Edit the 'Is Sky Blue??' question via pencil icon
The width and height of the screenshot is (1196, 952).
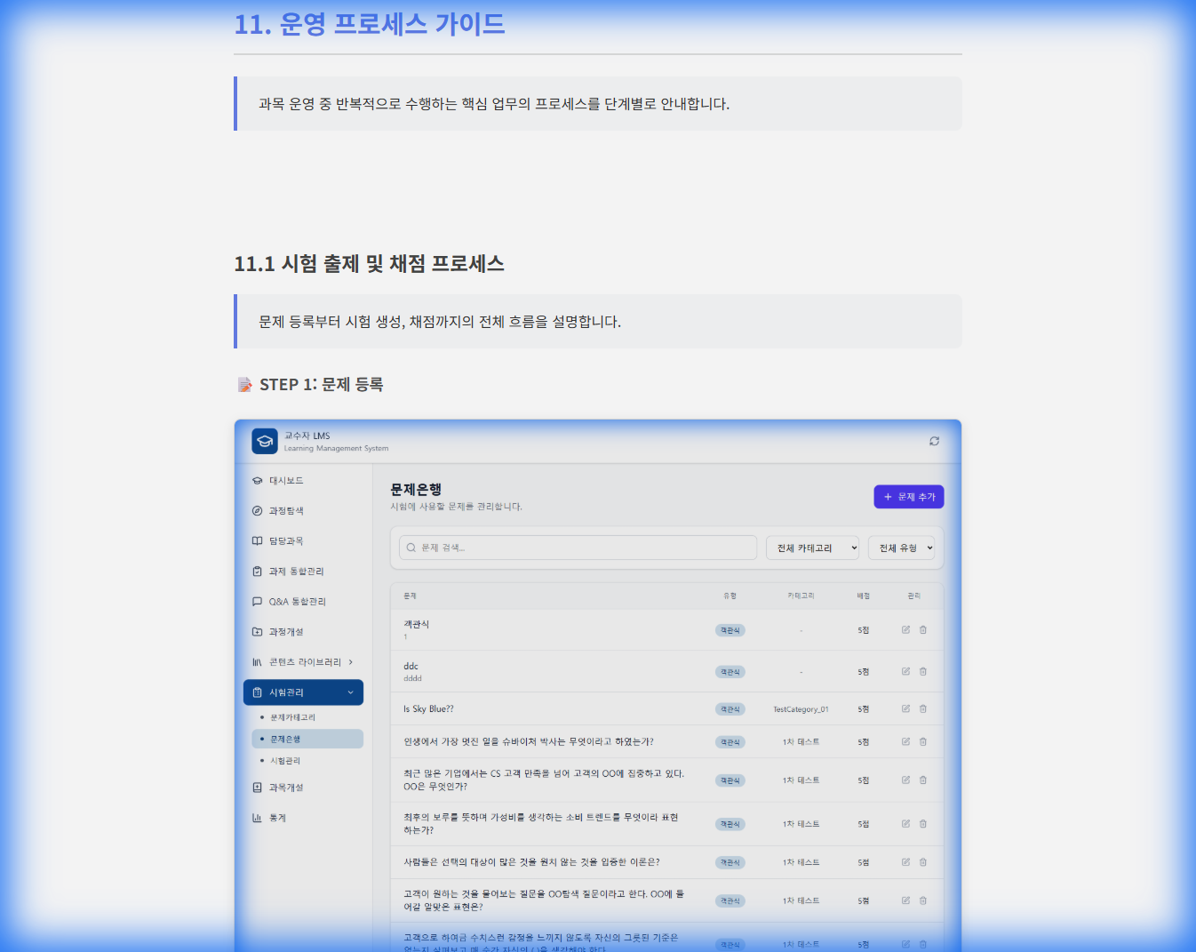(905, 708)
